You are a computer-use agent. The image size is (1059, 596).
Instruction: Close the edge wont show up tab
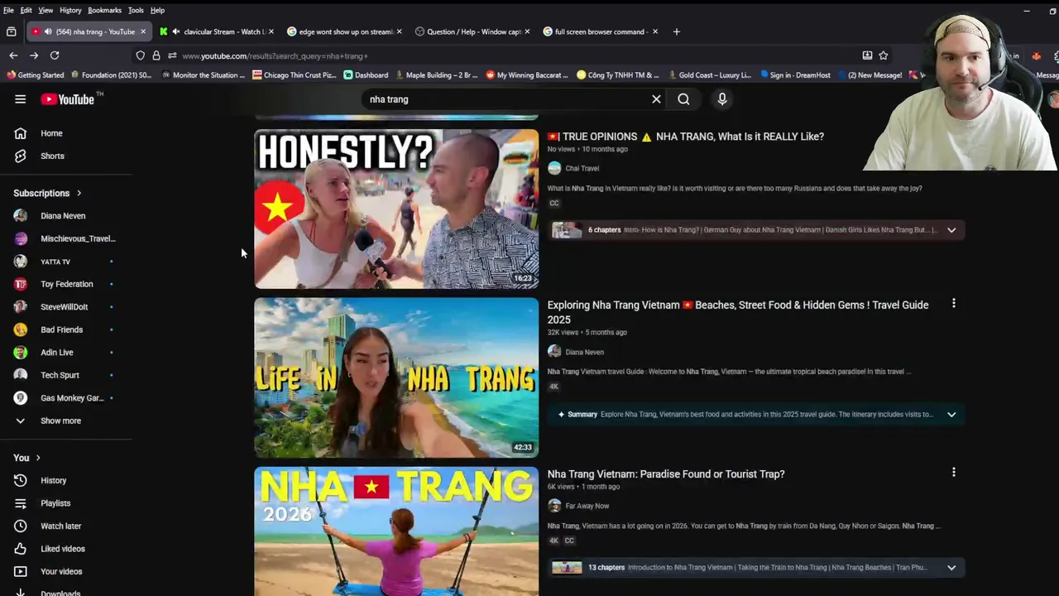coord(400,31)
